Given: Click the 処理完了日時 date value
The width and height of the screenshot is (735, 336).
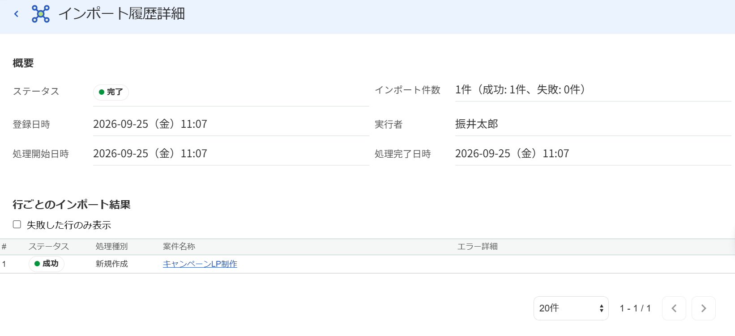Looking at the screenshot, I should pos(512,153).
